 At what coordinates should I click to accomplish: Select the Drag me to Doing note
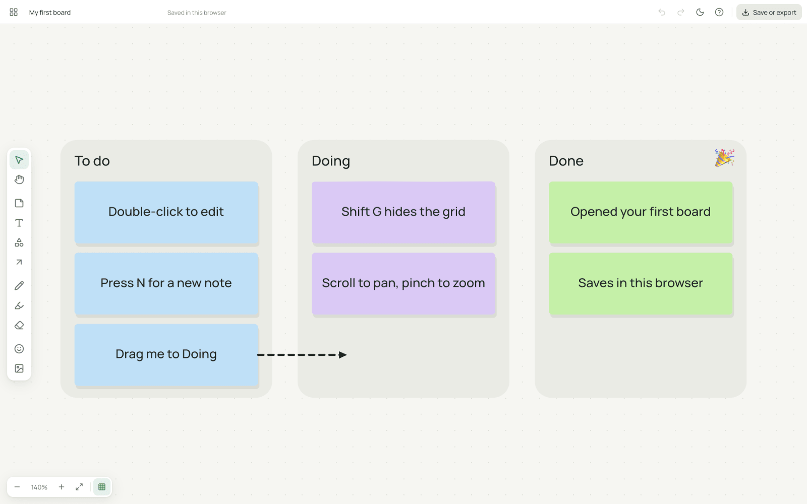(166, 355)
